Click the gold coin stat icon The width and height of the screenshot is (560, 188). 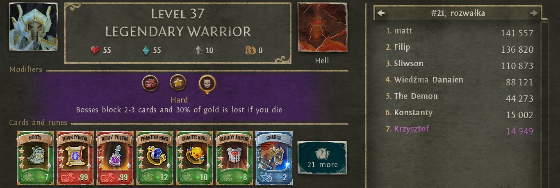250,51
